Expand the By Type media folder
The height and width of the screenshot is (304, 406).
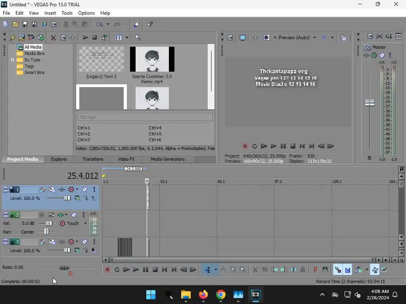[x=12, y=60]
